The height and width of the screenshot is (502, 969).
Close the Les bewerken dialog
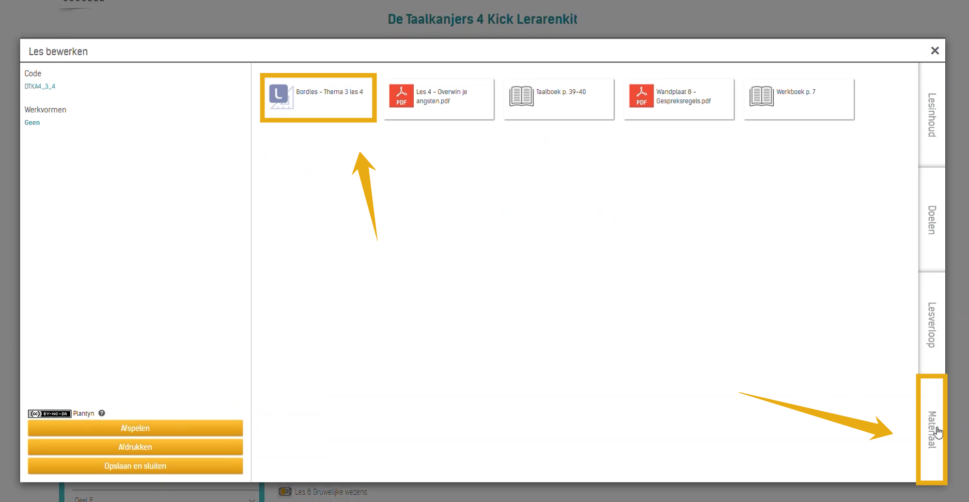(x=934, y=51)
